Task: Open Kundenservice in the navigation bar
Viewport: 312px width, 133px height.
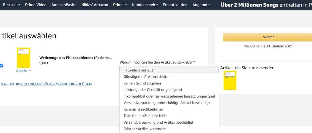Action: pos(145,5)
